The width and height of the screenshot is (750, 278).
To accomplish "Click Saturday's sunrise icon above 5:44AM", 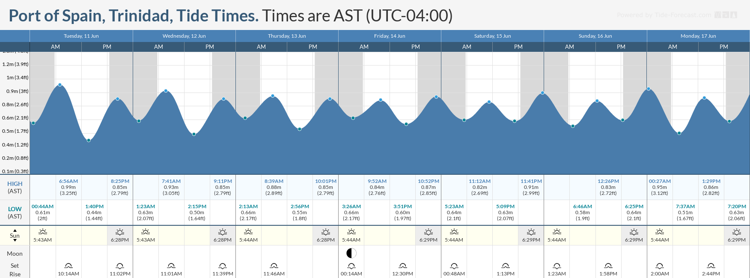I will pyautogui.click(x=454, y=232).
